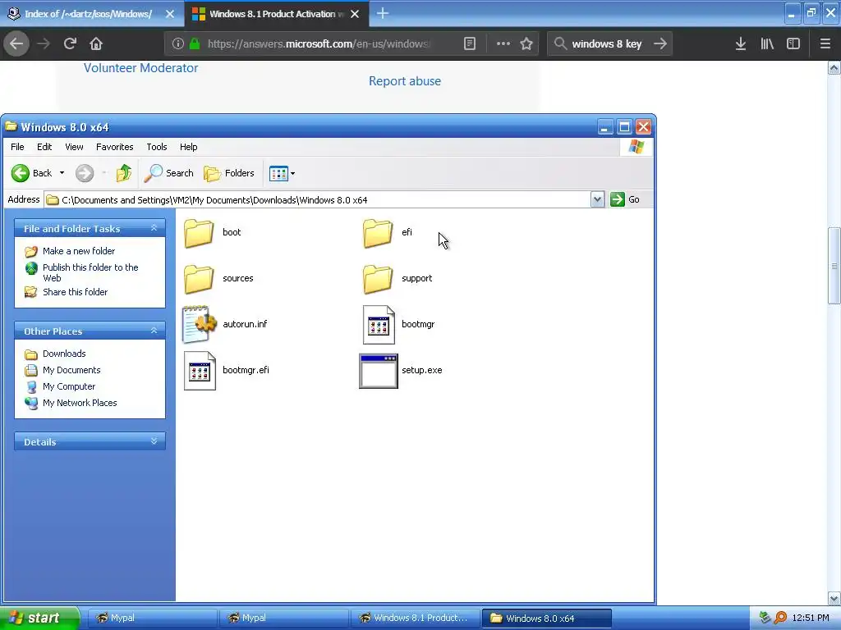The image size is (841, 630).
Task: Click the scrollbar down arrow in browser
Action: (834, 598)
